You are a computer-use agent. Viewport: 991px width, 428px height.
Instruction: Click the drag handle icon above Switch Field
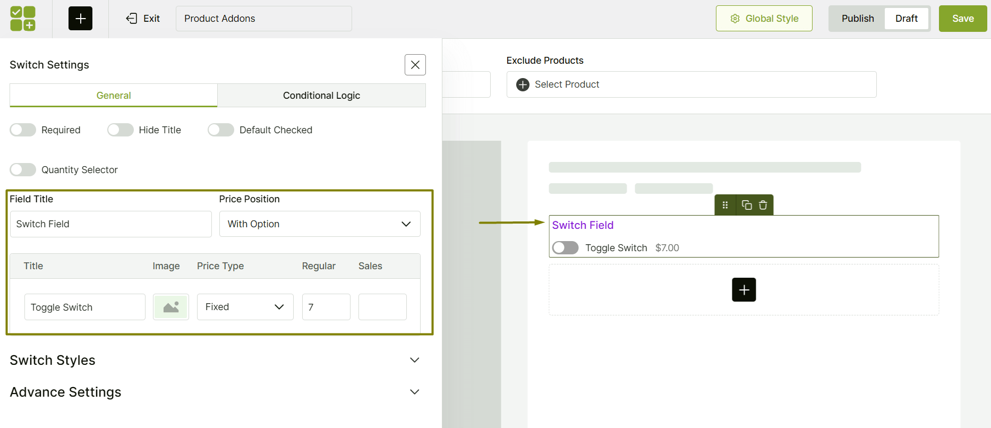click(725, 205)
